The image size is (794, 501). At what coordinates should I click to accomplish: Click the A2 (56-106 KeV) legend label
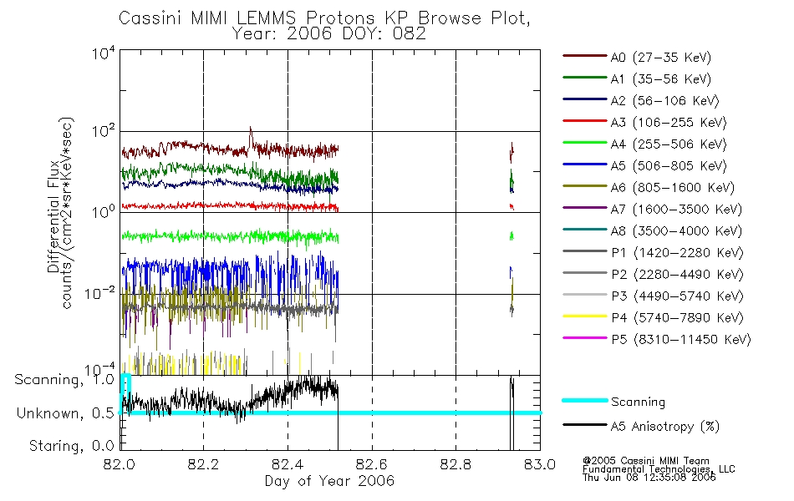coord(664,101)
